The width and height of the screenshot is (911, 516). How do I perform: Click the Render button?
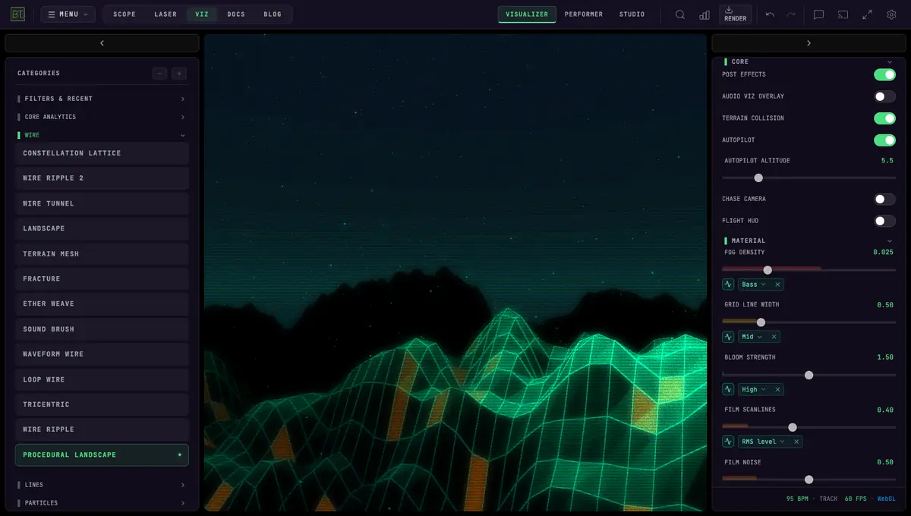735,14
